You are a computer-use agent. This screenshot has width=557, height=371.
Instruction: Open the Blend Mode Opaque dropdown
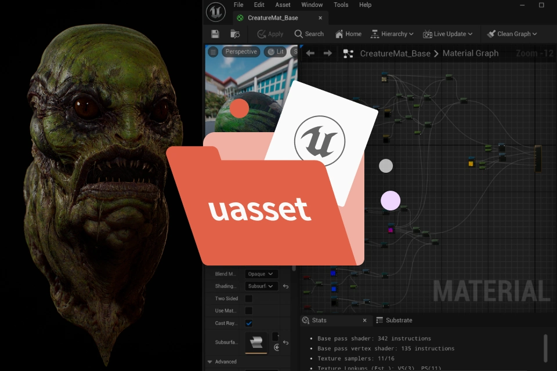coord(261,274)
